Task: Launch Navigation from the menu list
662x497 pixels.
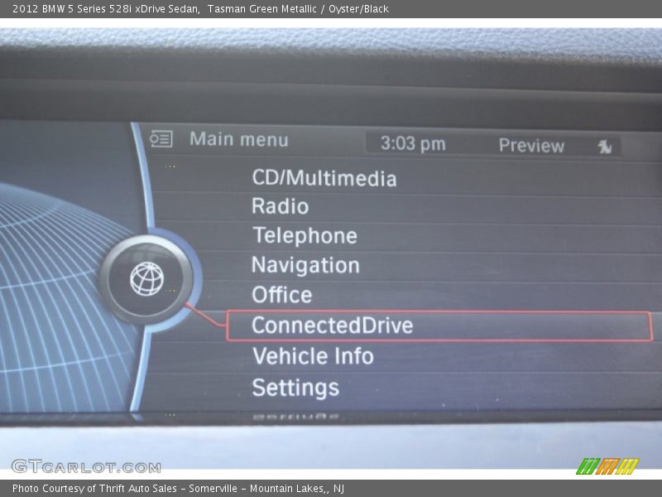Action: pyautogui.click(x=305, y=266)
